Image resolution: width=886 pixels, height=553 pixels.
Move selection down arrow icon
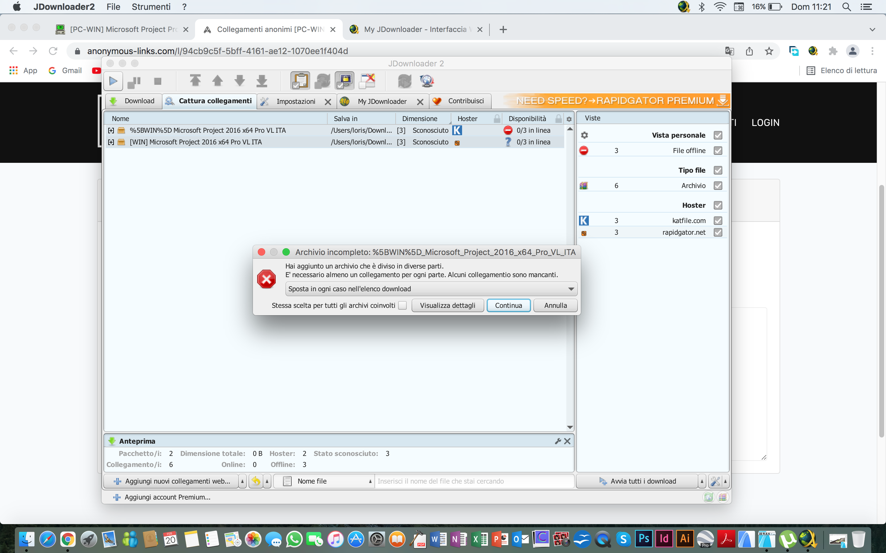pos(240,80)
